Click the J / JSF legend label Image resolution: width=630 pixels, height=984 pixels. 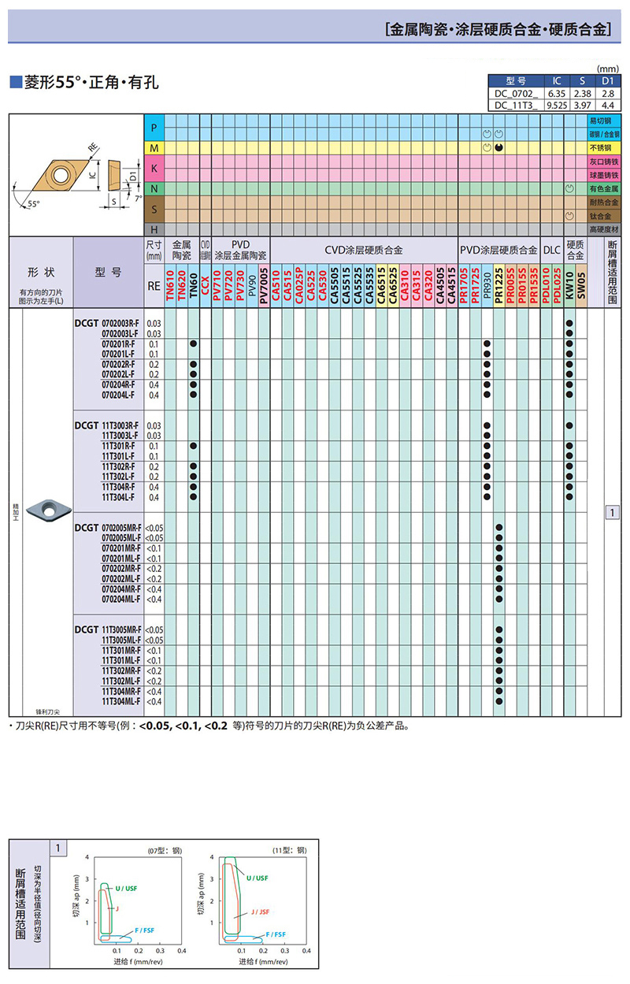261,912
